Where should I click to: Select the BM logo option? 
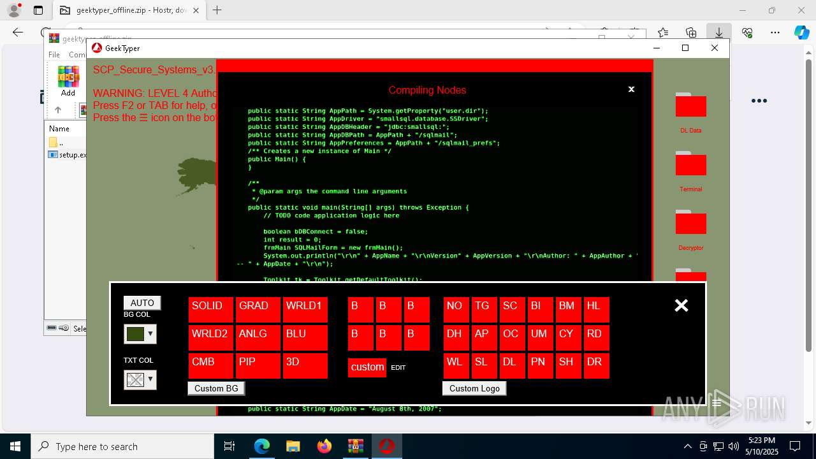point(569,309)
